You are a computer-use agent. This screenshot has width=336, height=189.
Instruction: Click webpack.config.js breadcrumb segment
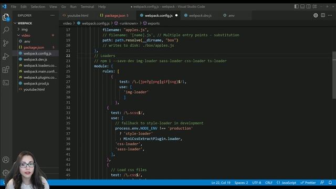pyautogui.click(x=96, y=23)
